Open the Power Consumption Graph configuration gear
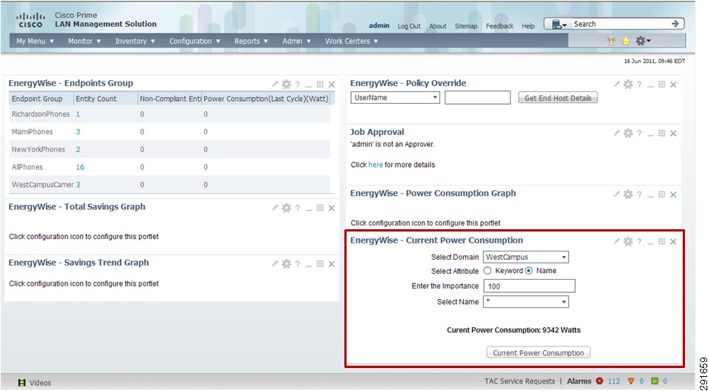 [628, 194]
